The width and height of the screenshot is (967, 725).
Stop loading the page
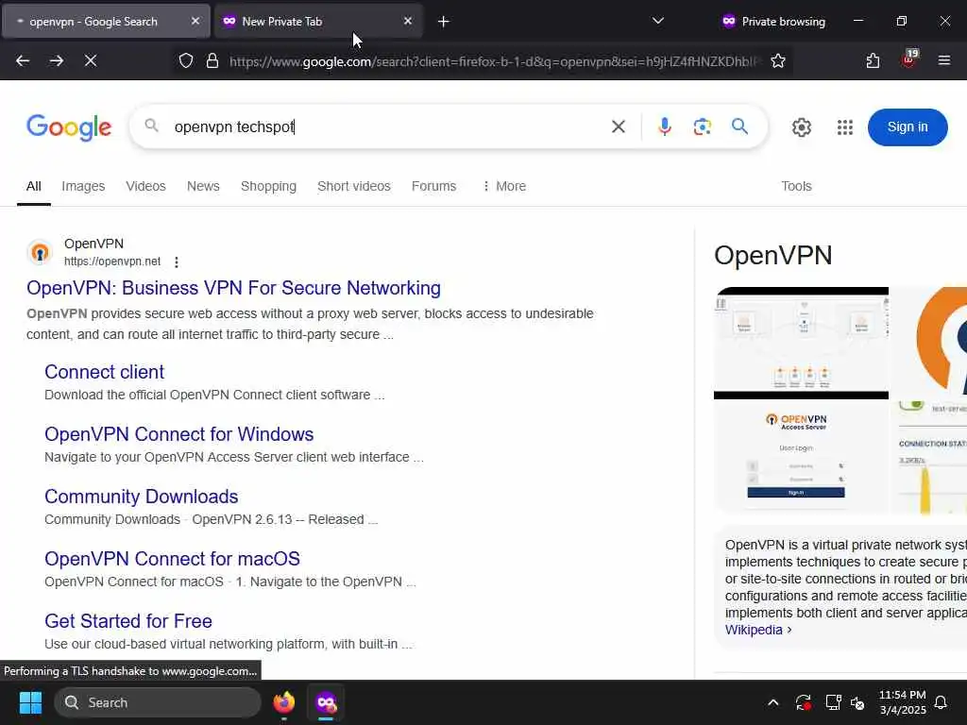click(x=91, y=60)
